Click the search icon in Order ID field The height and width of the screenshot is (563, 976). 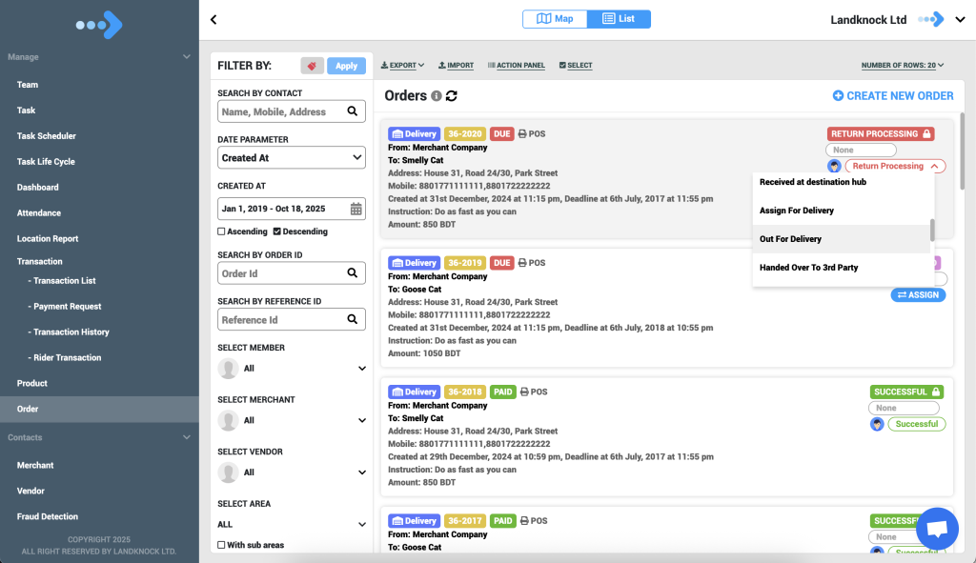(353, 273)
